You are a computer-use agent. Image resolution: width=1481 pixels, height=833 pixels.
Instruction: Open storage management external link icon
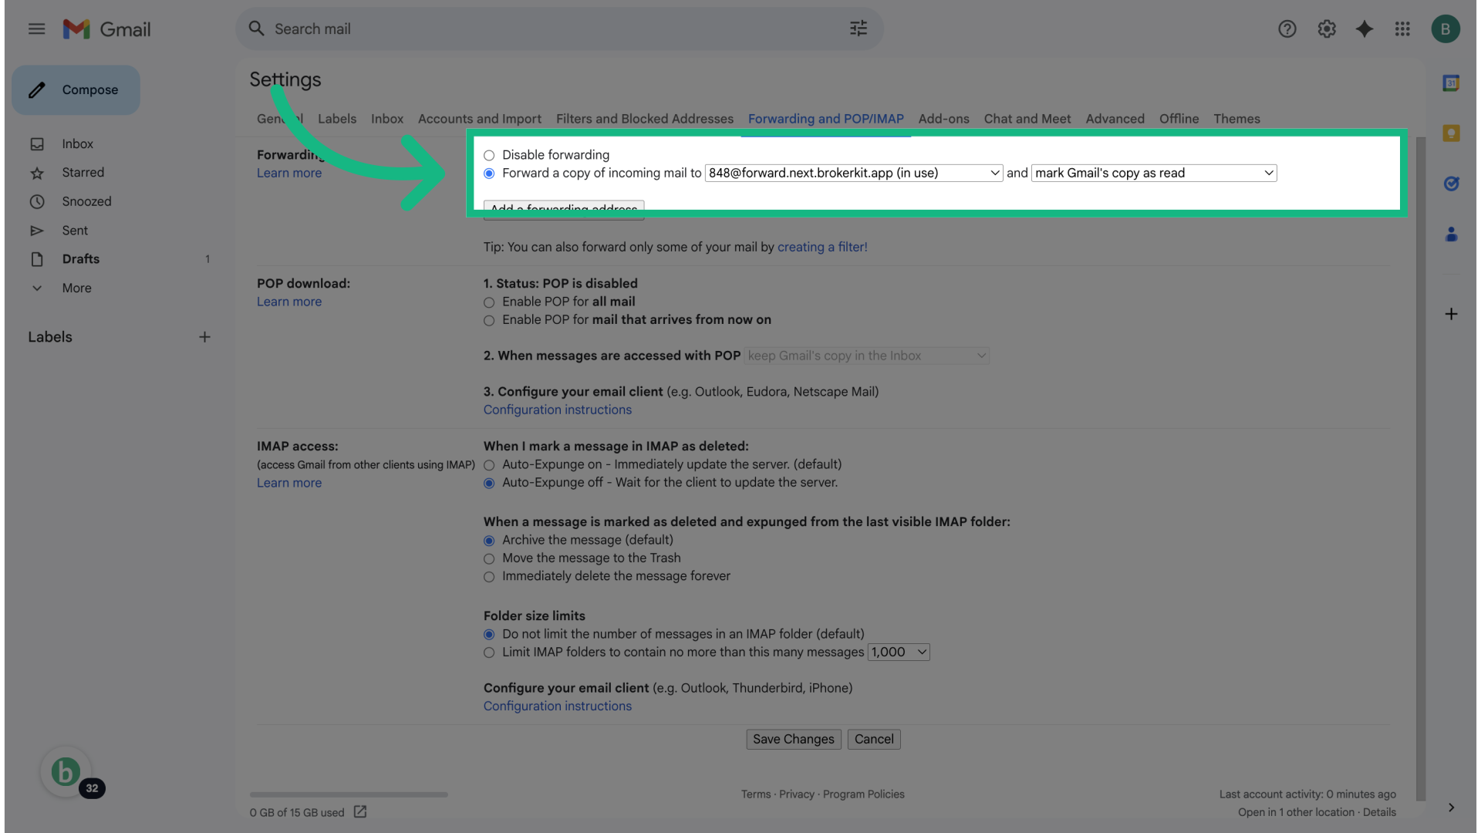[x=360, y=811]
